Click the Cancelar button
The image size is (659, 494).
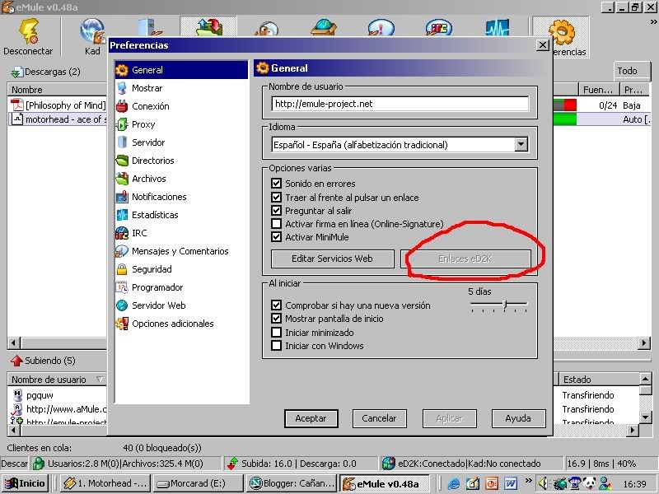(x=379, y=418)
